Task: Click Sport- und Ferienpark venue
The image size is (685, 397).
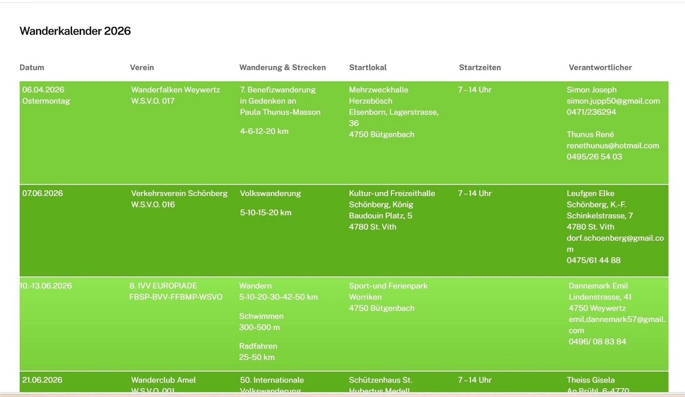Action: pyautogui.click(x=388, y=286)
